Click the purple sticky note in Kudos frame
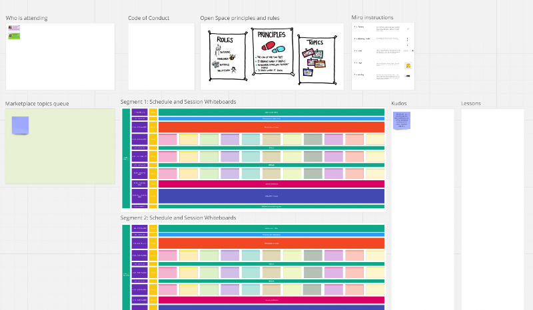Viewport: 533px width, 310px height. tap(402, 120)
